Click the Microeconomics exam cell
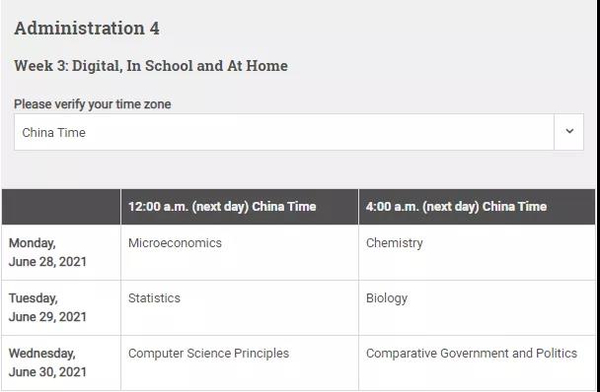This screenshot has width=600, height=392. point(240,252)
